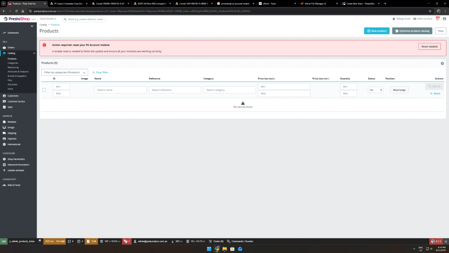Collapse the sidebar with the double-chevron icon

point(32,26)
